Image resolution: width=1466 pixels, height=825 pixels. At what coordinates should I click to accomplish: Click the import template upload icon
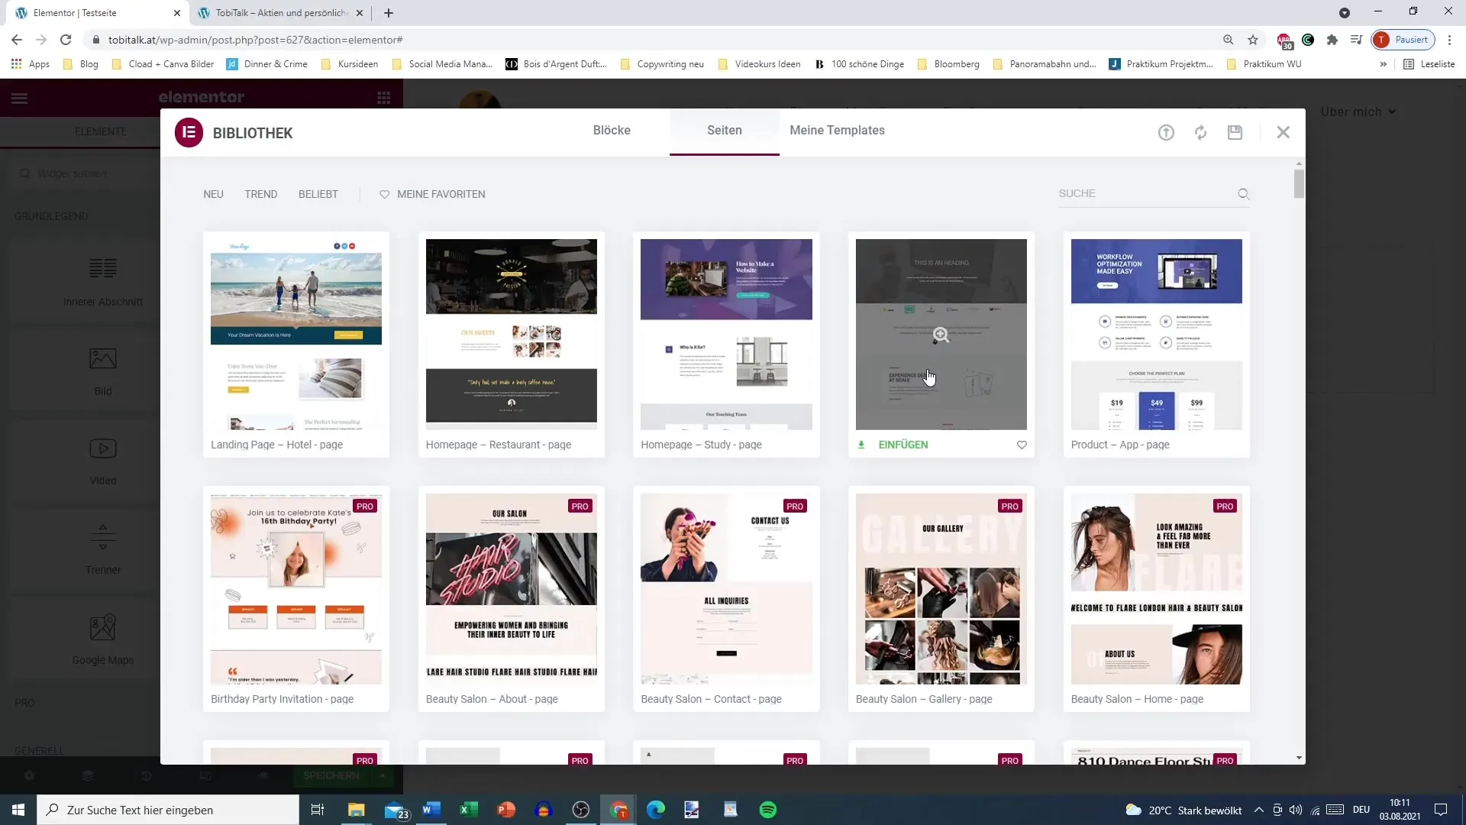tap(1166, 133)
